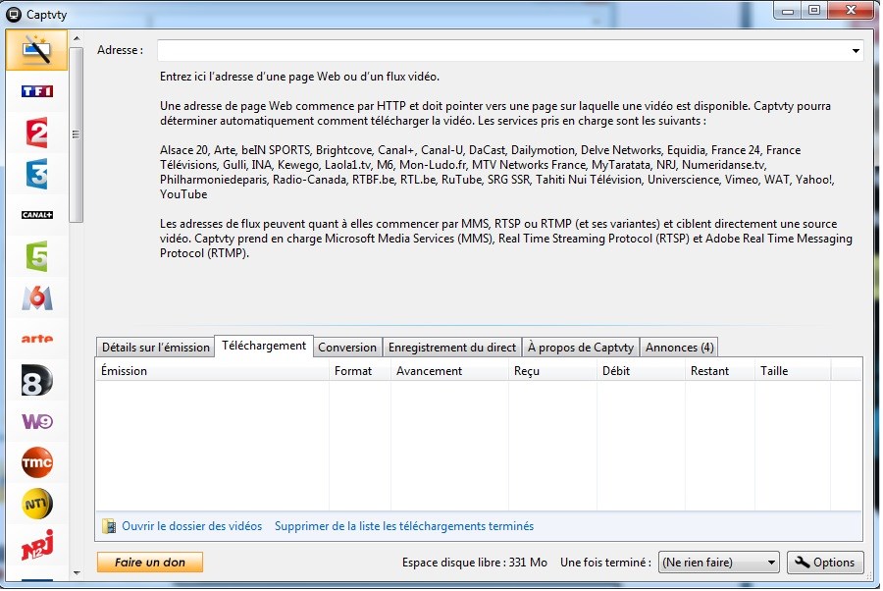Select the Téléchargement tab
This screenshot has height=591, width=883.
[x=264, y=346]
